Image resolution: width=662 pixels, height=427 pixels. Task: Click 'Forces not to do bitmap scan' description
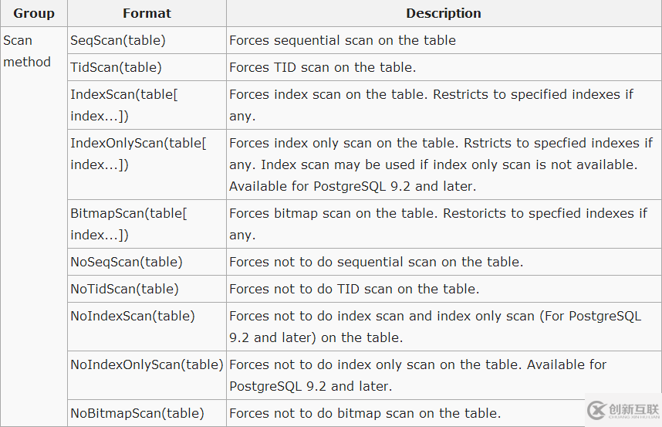[365, 413]
